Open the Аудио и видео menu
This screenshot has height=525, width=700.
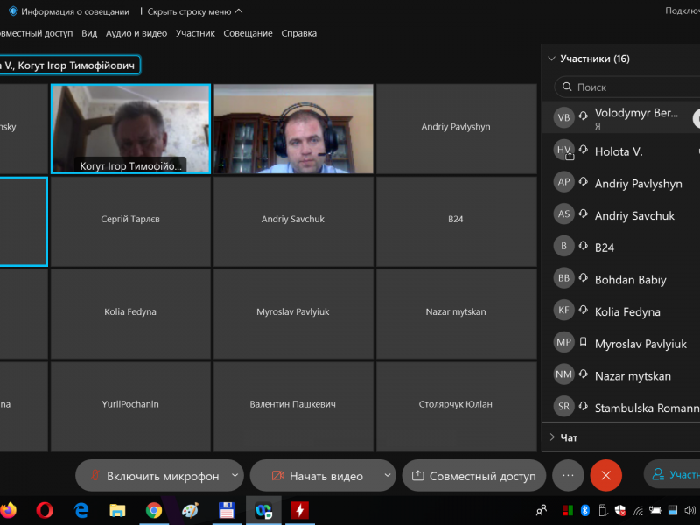[x=136, y=33]
